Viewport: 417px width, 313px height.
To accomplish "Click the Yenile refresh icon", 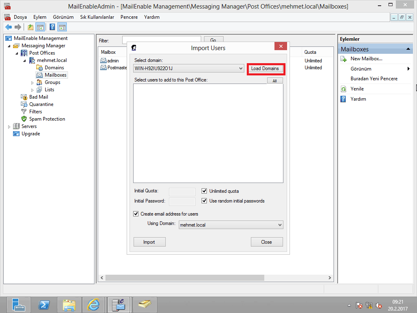I will pos(344,89).
